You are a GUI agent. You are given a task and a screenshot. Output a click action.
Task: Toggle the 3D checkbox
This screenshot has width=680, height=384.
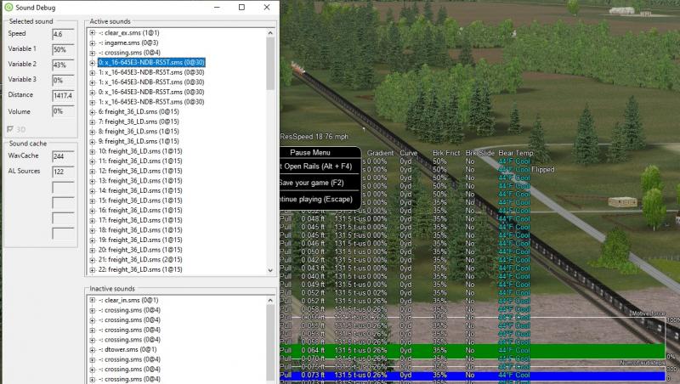(10, 129)
